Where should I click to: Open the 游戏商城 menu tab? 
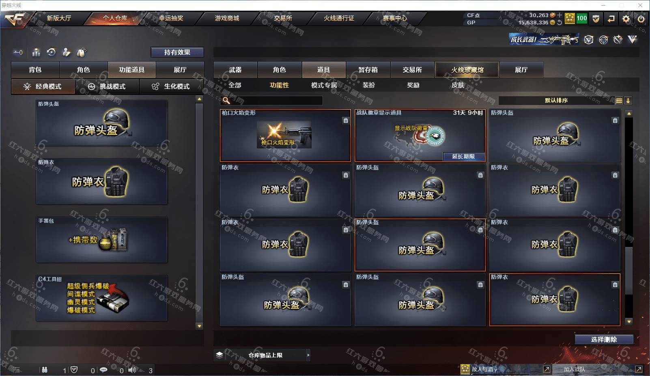[x=227, y=18]
